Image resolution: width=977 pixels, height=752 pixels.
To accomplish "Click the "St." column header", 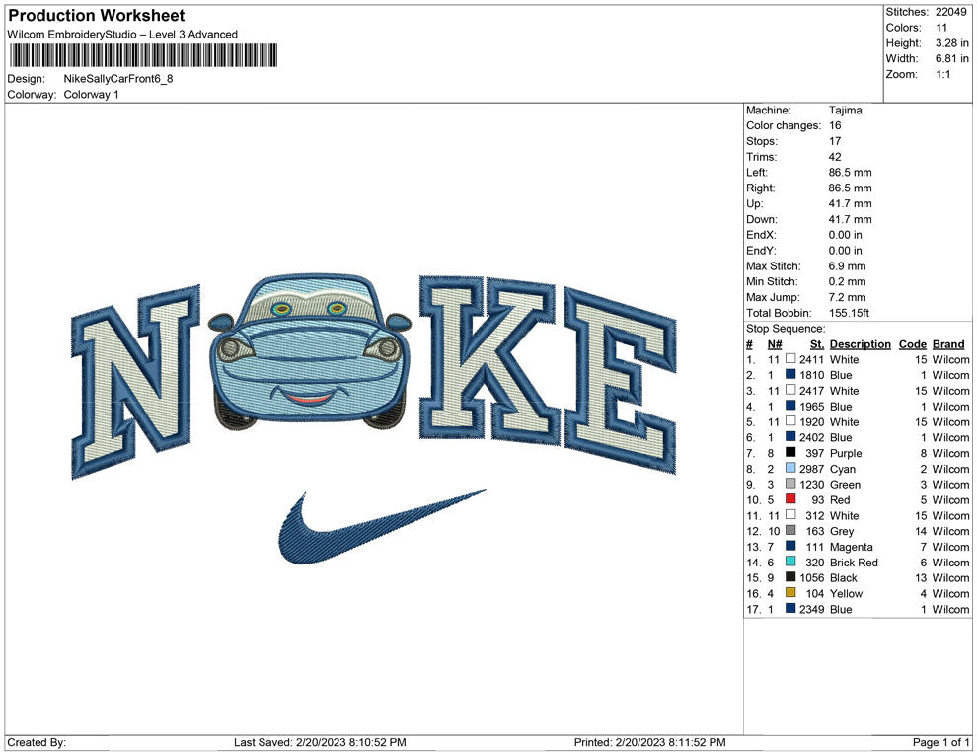I will point(817,344).
